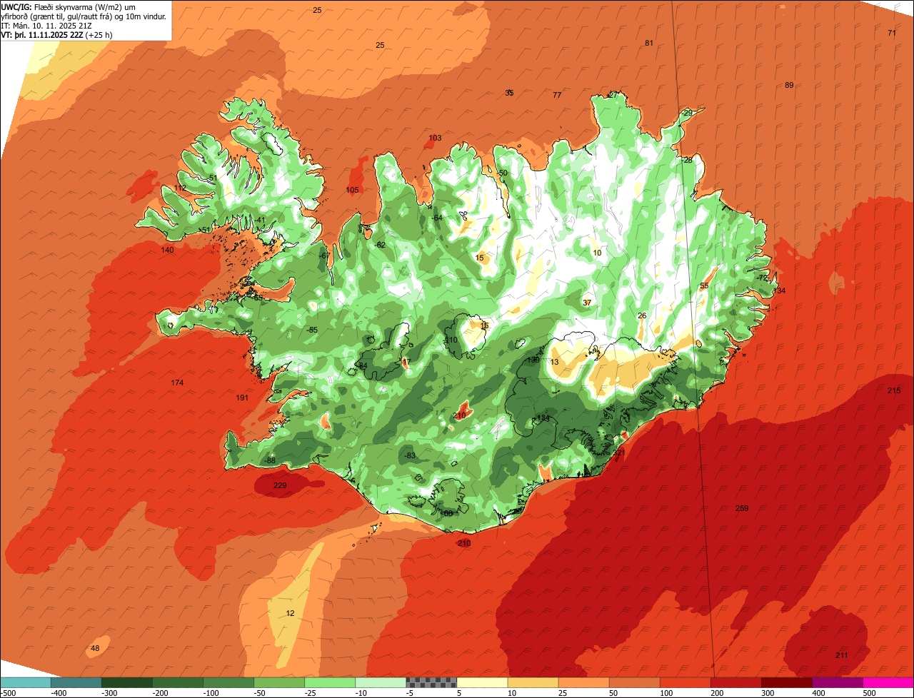914x698 pixels.
Task: Click the map value '105' in the northern bay
Action: click(x=352, y=190)
